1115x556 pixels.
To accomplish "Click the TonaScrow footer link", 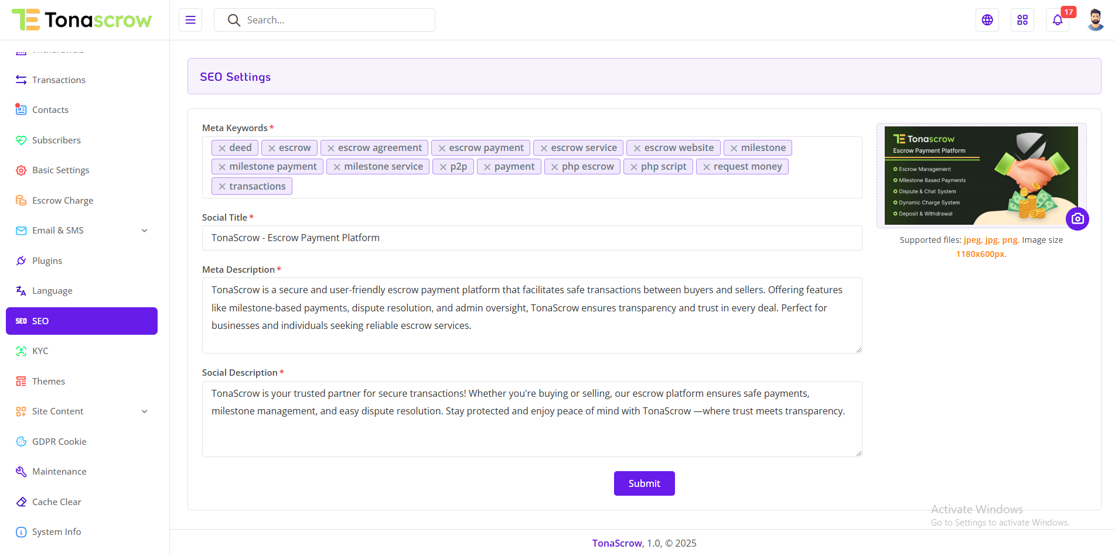I will click(x=617, y=543).
